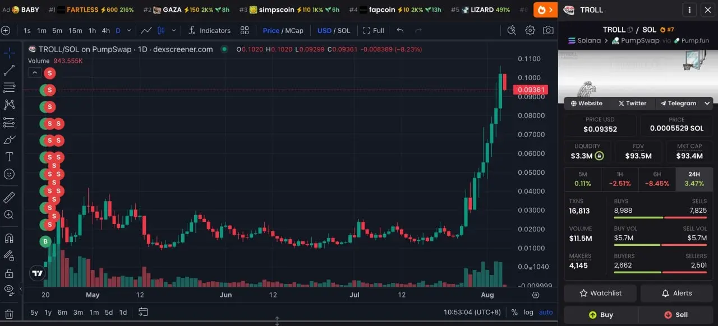This screenshot has width=718, height=326.
Task: Select the trend line drawing tool
Action: [9, 70]
